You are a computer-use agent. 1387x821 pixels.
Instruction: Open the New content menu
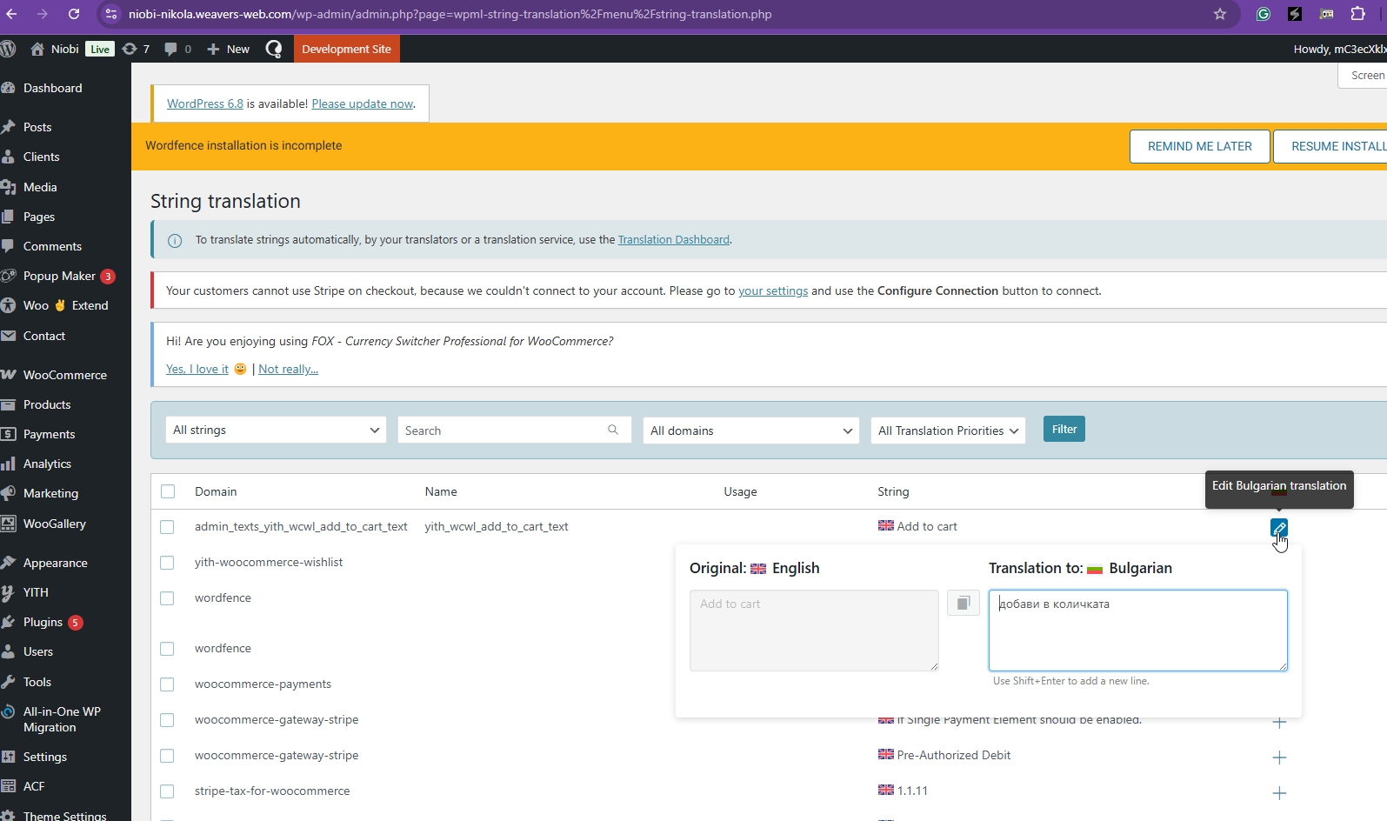(228, 49)
